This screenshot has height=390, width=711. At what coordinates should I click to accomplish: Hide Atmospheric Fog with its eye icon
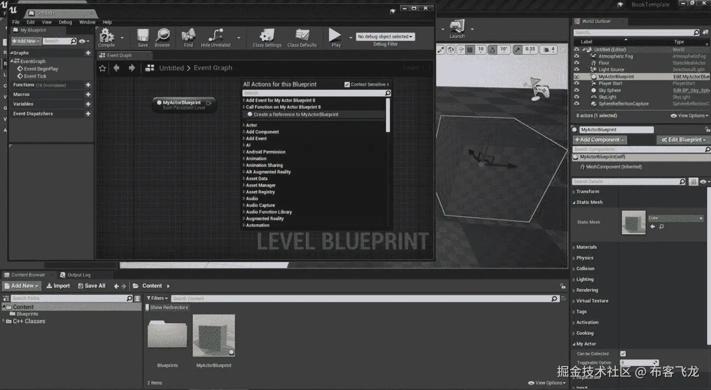click(577, 56)
